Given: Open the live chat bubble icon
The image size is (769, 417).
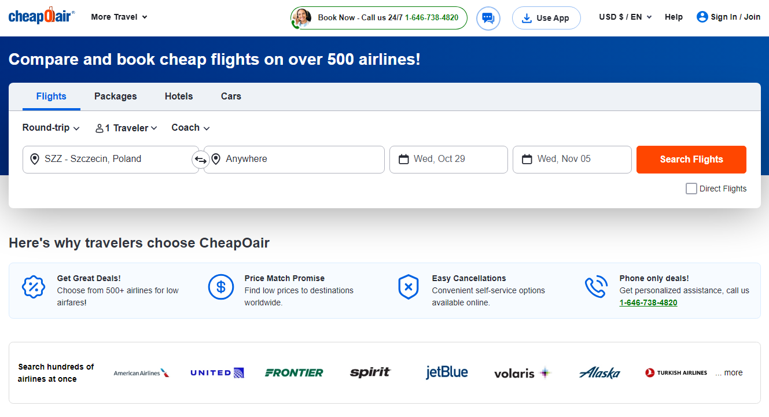Looking at the screenshot, I should 488,18.
